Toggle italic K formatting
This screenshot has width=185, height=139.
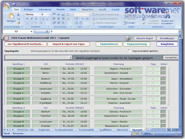pos(32,19)
